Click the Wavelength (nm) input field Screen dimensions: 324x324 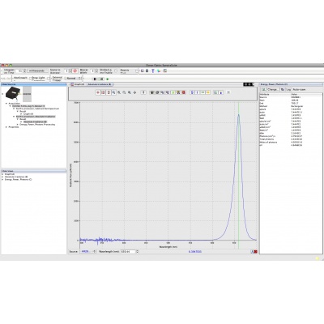tap(128, 251)
